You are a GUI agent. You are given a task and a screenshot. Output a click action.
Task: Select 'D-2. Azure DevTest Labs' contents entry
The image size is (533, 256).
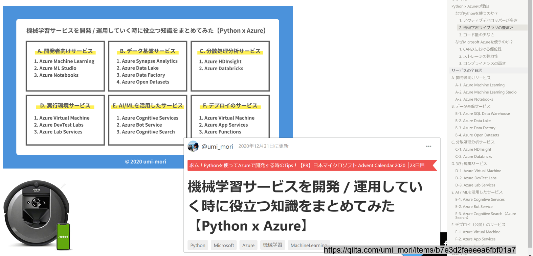476,178
